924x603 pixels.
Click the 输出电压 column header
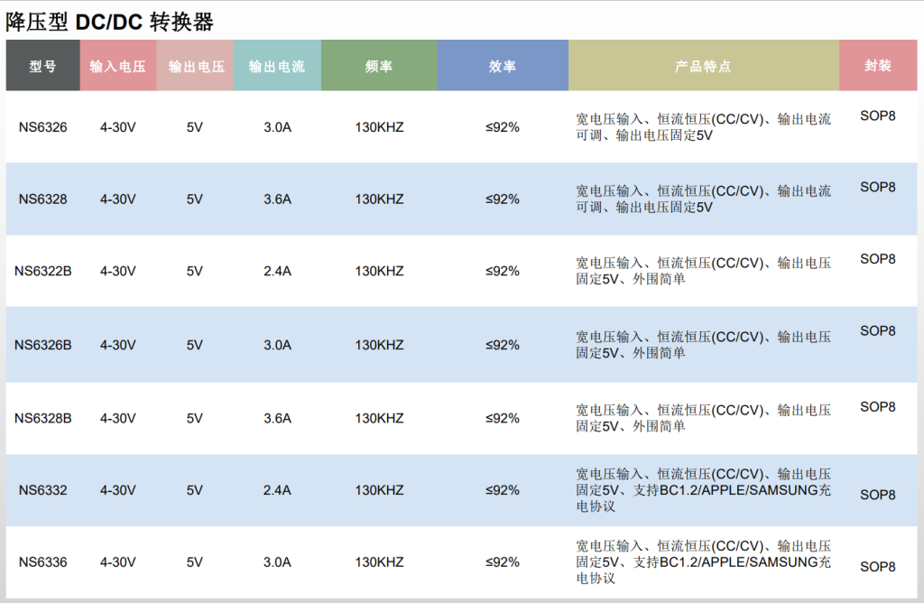point(195,65)
